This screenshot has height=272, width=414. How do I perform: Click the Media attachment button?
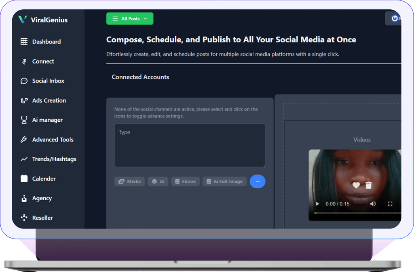point(129,181)
